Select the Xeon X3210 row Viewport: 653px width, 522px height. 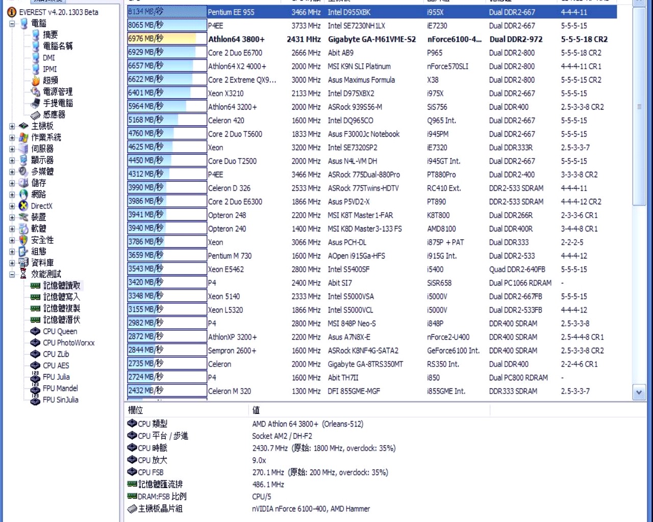coord(371,93)
